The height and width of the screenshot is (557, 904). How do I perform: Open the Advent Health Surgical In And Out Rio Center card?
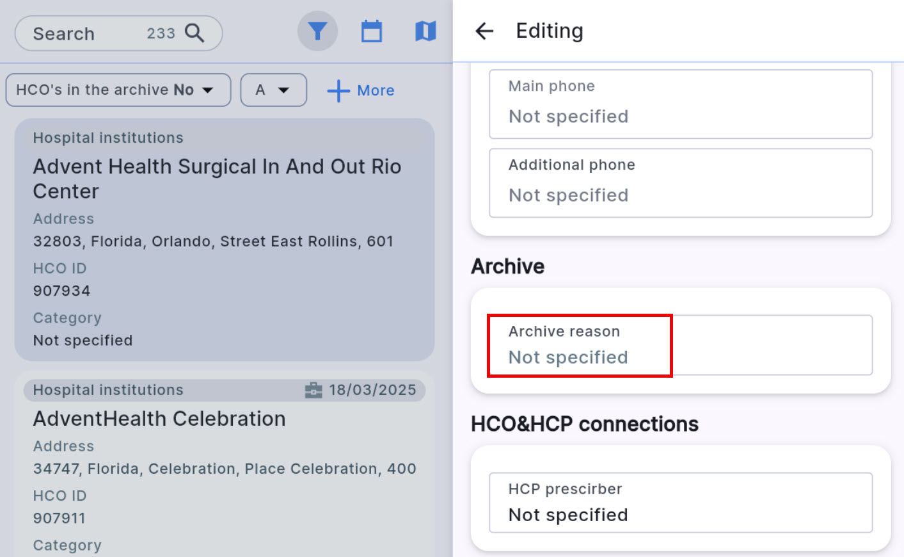218,179
